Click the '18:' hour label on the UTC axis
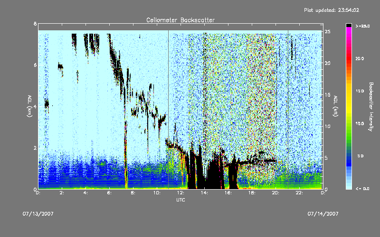The height and width of the screenshot is (237, 380). 252,193
